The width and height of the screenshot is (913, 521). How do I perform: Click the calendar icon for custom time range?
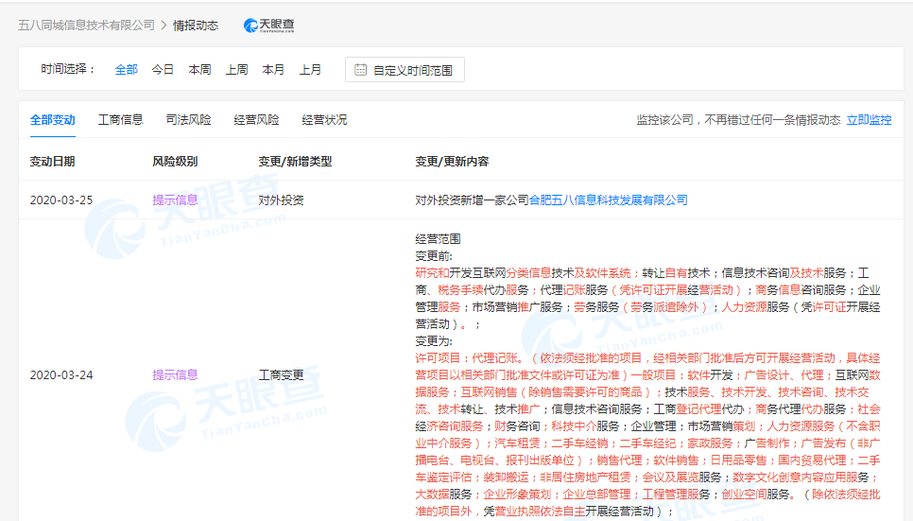coord(360,70)
